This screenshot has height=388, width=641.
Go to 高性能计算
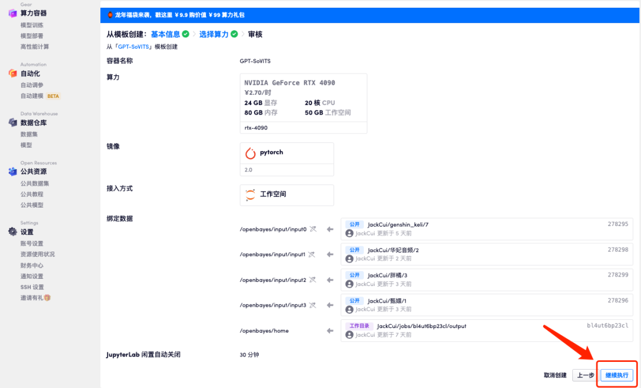(35, 46)
